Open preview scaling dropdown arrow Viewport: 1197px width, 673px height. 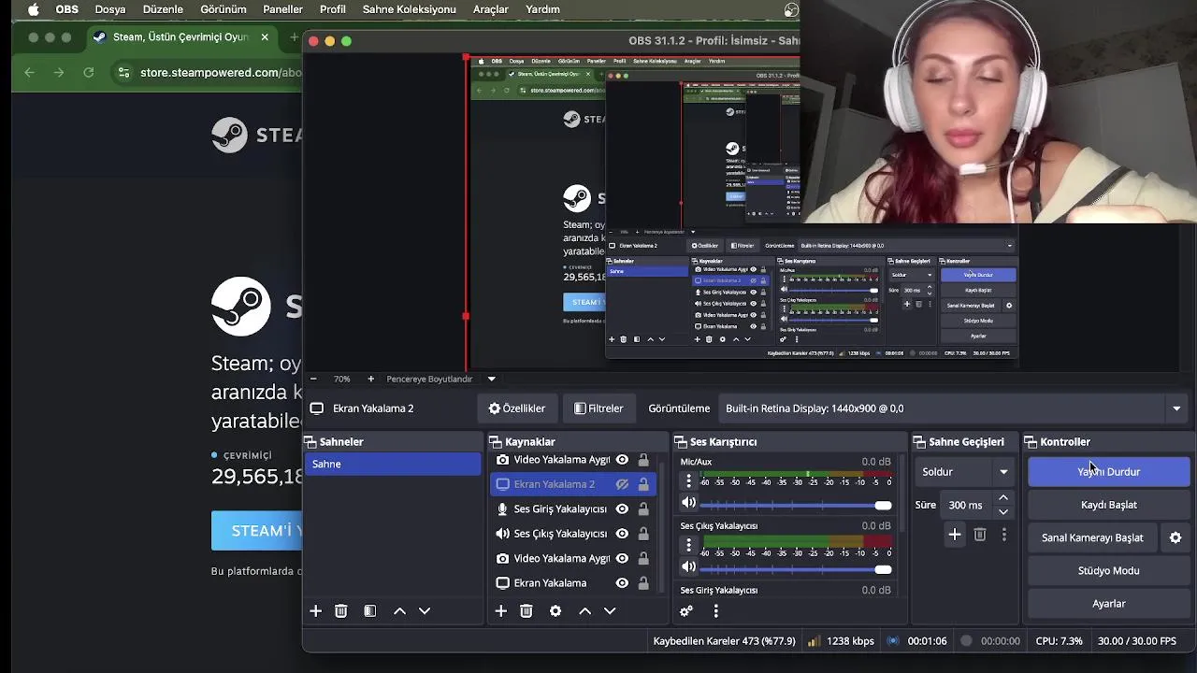click(491, 379)
